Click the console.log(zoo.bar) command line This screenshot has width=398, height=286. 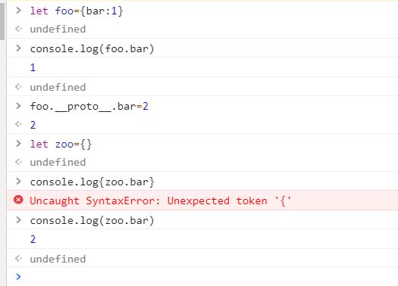tap(92, 221)
